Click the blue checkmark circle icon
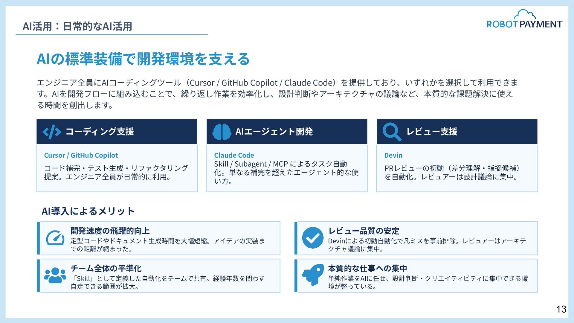574x323 pixels. tap(312, 238)
